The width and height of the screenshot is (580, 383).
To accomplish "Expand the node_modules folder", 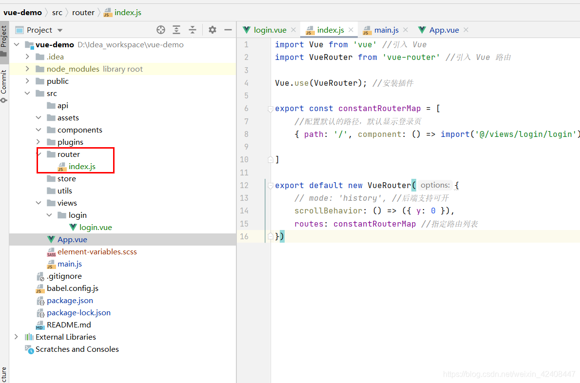I will click(27, 69).
